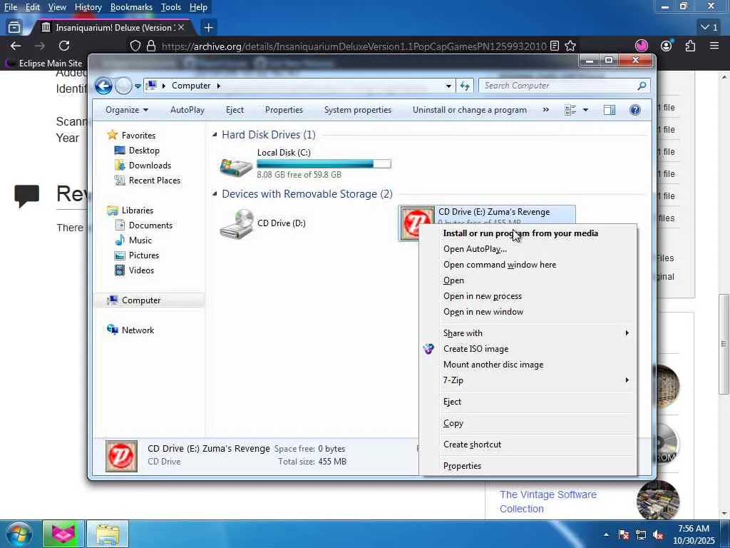Click the Explorer back arrow button
This screenshot has width=730, height=548.
tap(103, 86)
